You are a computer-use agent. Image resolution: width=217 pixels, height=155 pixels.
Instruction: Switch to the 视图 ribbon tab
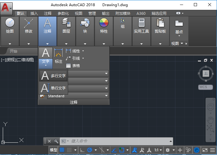[79, 14]
